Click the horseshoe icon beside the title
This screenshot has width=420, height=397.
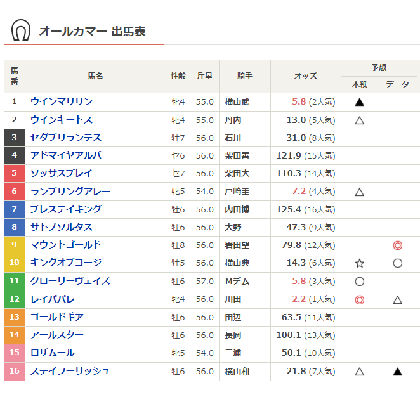pos(21,30)
